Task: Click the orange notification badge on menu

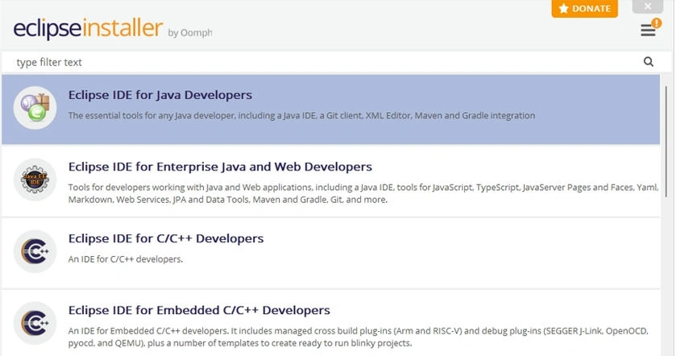Action: [656, 23]
